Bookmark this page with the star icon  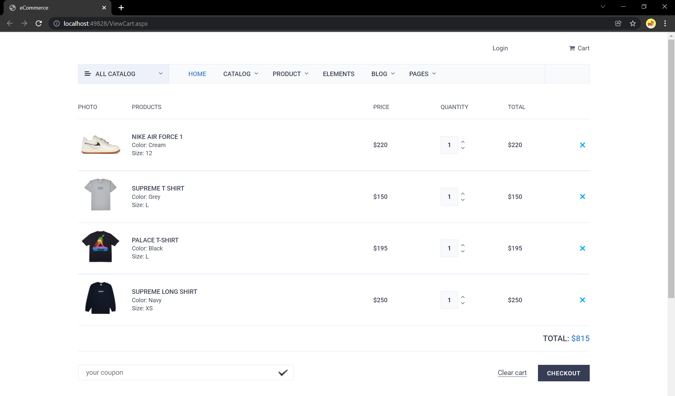click(x=633, y=23)
